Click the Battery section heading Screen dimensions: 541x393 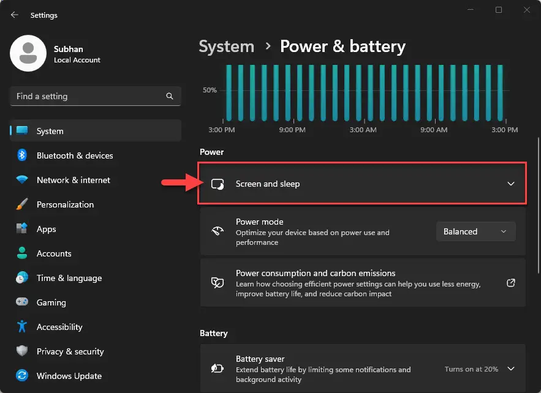pos(214,333)
